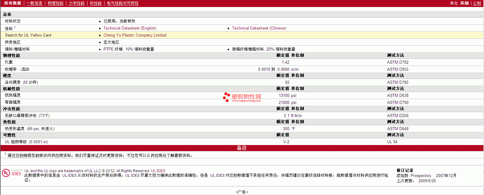
Task: Click ASTM D785 test method
Action: [398, 82]
